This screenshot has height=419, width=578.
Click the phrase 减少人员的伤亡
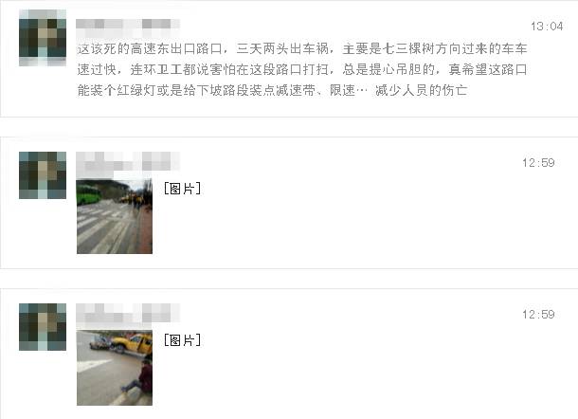422,90
